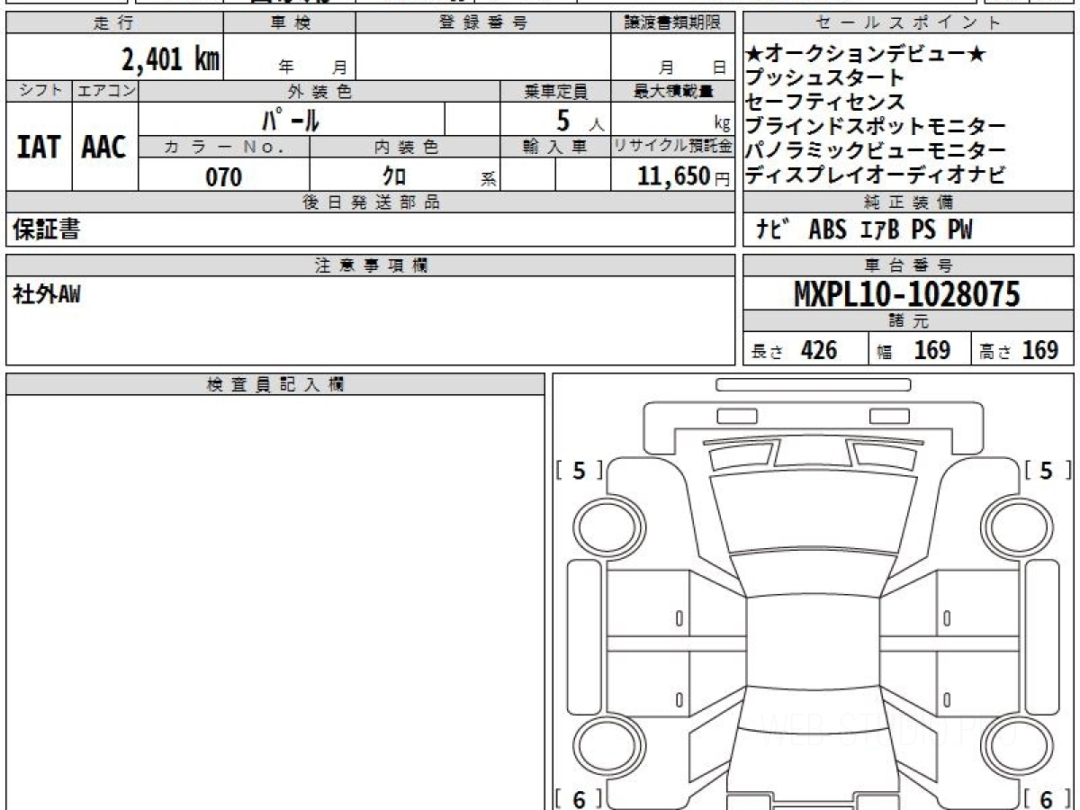Click the exterior color value パール
This screenshot has height=810, width=1080.
(x=291, y=119)
